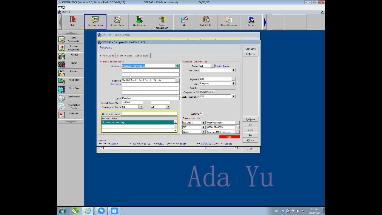Screen dimensions: 382x215
Task: Open the Cashiering module
Action: click(x=140, y=22)
